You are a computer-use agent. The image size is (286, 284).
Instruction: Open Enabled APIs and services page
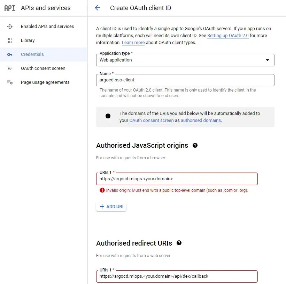click(47, 27)
